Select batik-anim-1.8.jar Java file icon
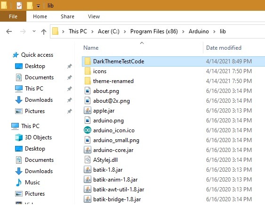The height and width of the screenshot is (205, 265). pos(88,179)
